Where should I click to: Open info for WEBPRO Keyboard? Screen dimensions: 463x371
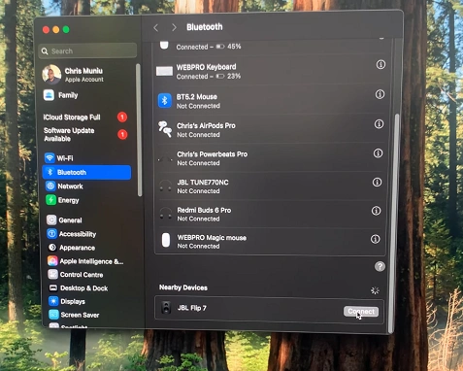tap(380, 65)
